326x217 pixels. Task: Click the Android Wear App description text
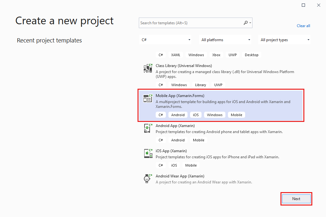click(204, 182)
